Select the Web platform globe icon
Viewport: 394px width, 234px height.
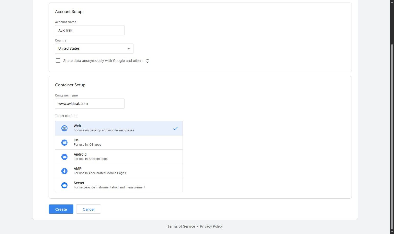pos(64,128)
